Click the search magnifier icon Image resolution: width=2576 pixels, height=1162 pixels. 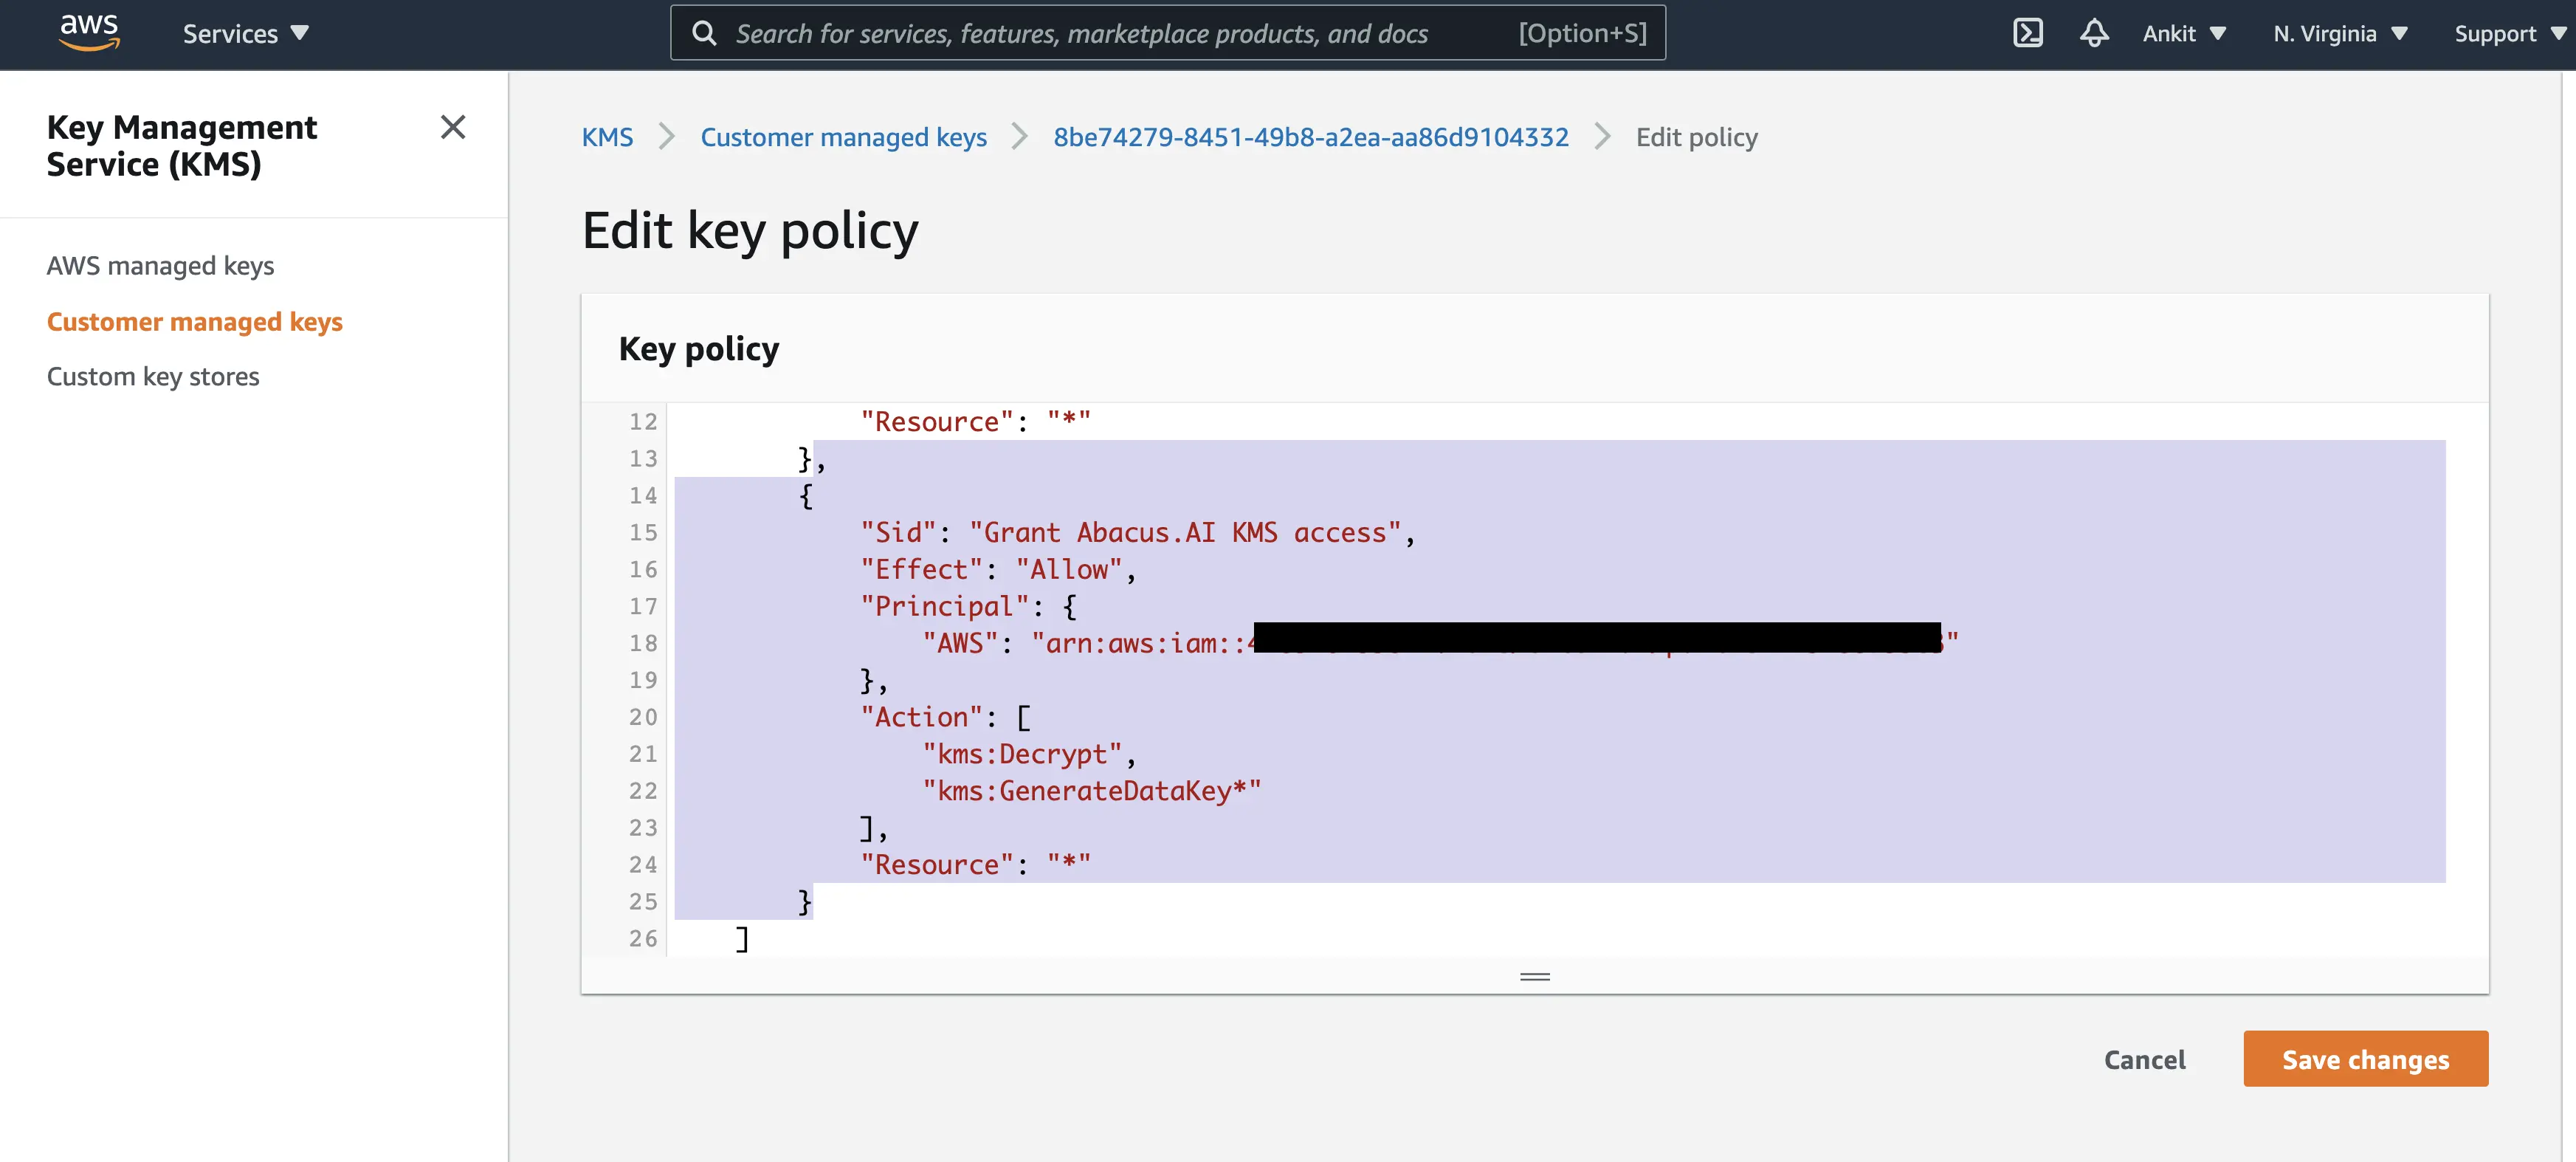pyautogui.click(x=704, y=33)
